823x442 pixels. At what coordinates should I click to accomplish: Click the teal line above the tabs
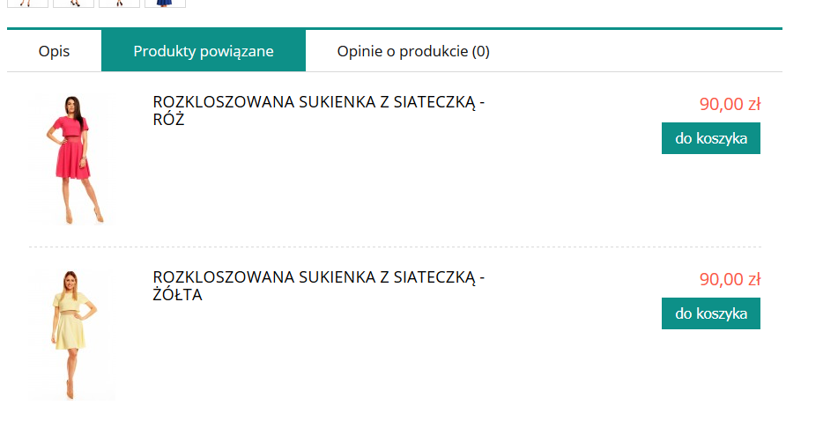(x=395, y=28)
